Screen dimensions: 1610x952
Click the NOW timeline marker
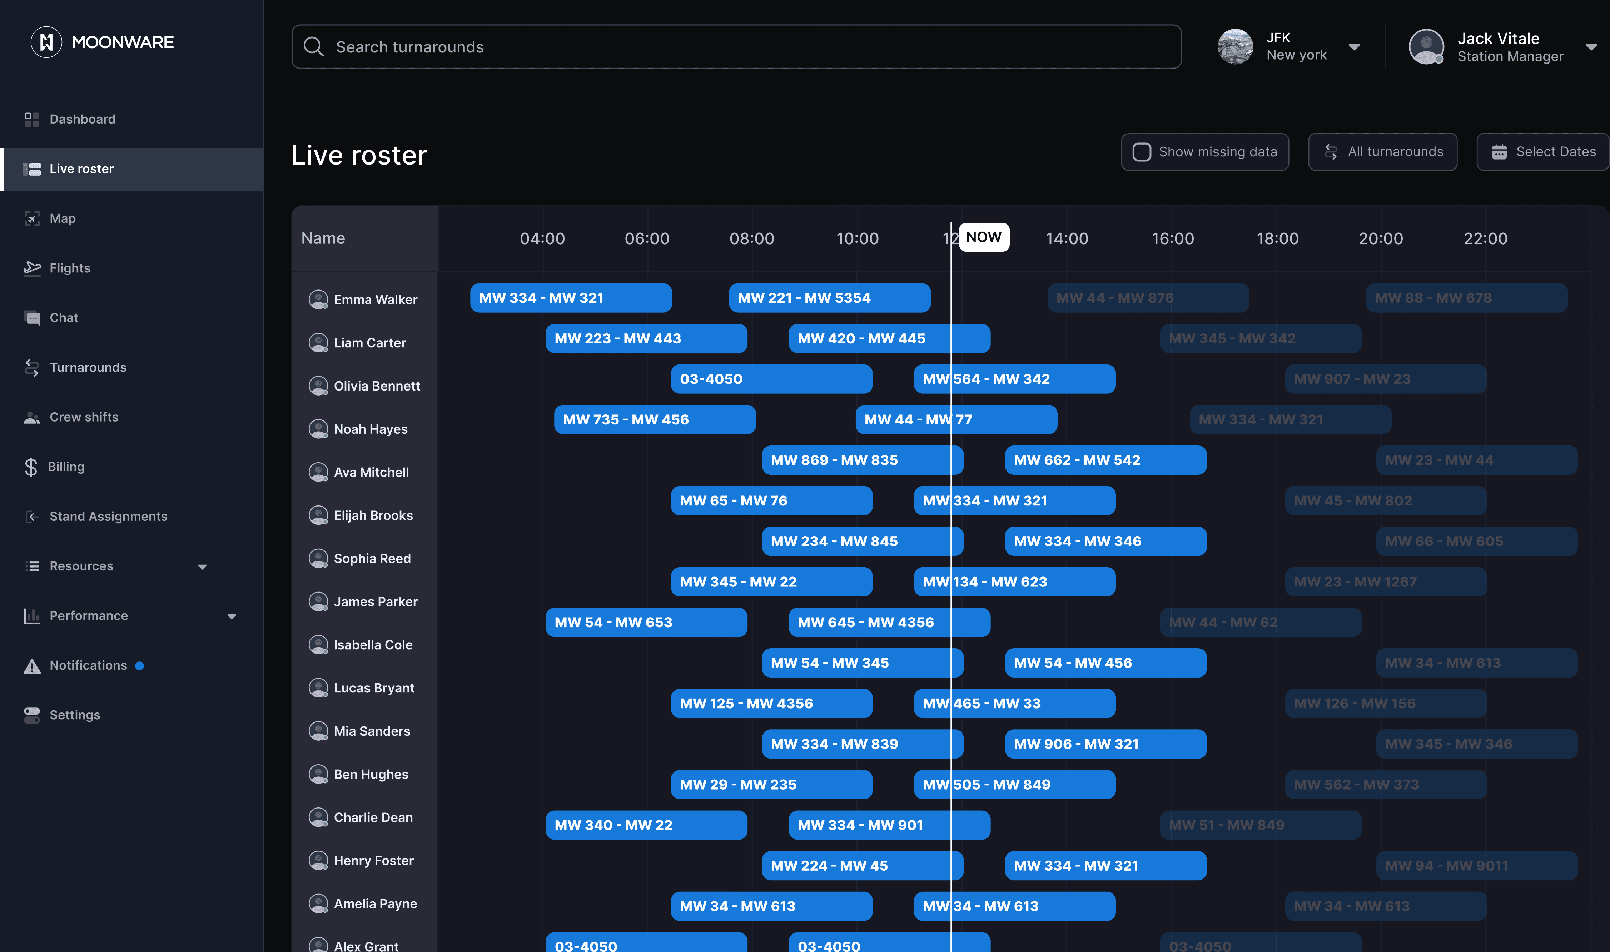983,237
